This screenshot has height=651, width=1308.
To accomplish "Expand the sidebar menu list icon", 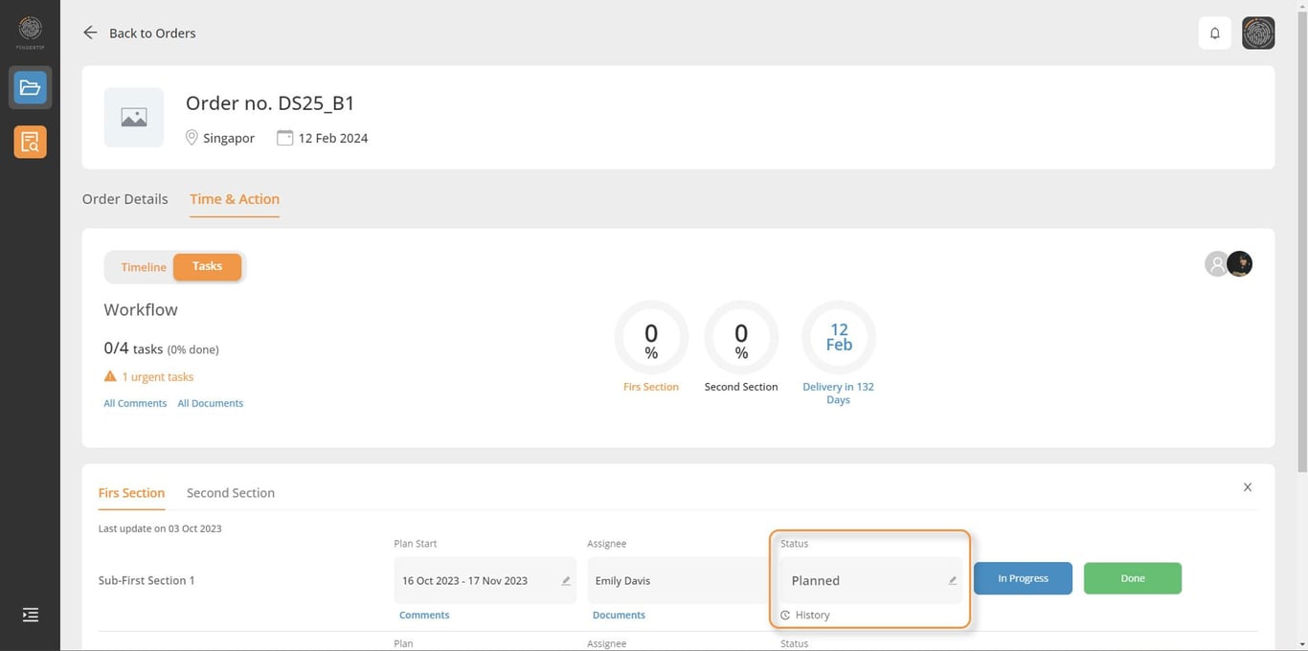I will pyautogui.click(x=31, y=615).
